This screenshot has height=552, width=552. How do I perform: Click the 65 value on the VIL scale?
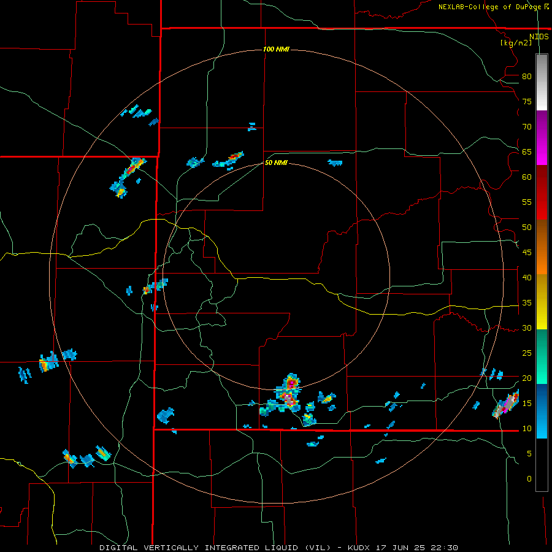pos(527,151)
